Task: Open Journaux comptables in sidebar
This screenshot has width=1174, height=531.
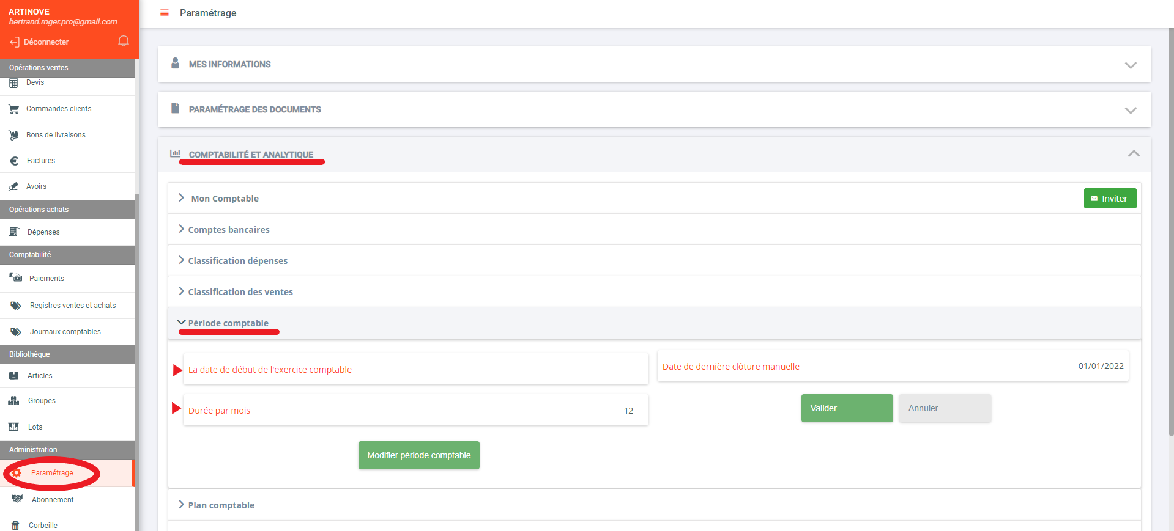Action: 65,332
